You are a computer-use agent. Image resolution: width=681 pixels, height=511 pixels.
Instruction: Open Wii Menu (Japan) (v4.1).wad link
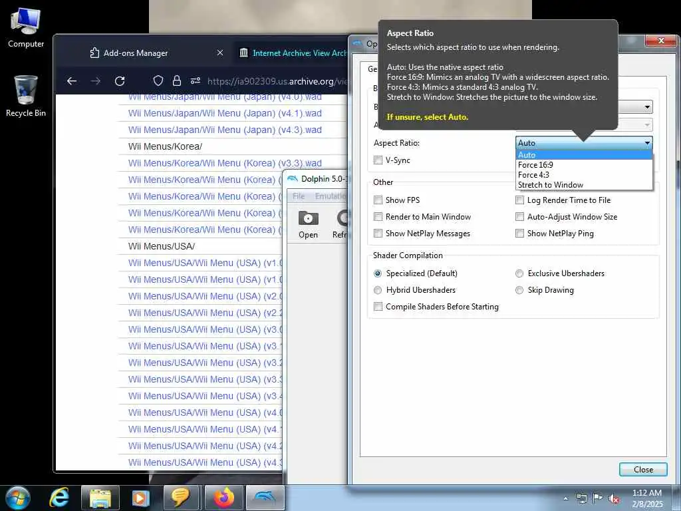[225, 113]
